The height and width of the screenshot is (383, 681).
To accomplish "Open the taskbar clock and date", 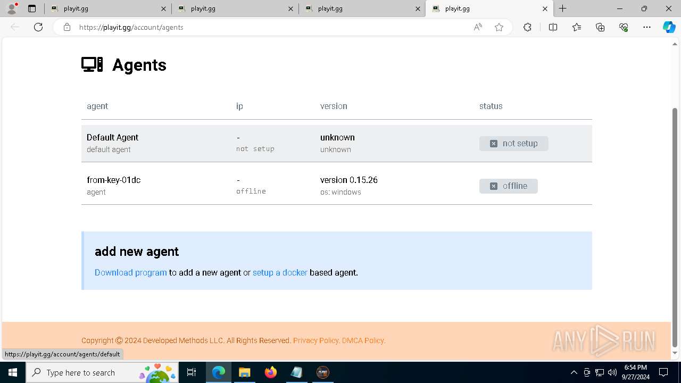I will pos(636,372).
